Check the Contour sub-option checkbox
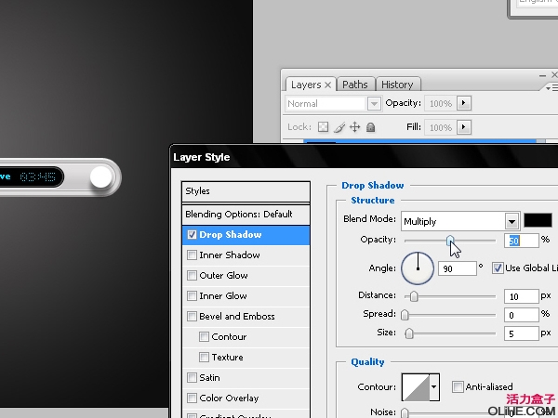The image size is (558, 418). click(204, 336)
